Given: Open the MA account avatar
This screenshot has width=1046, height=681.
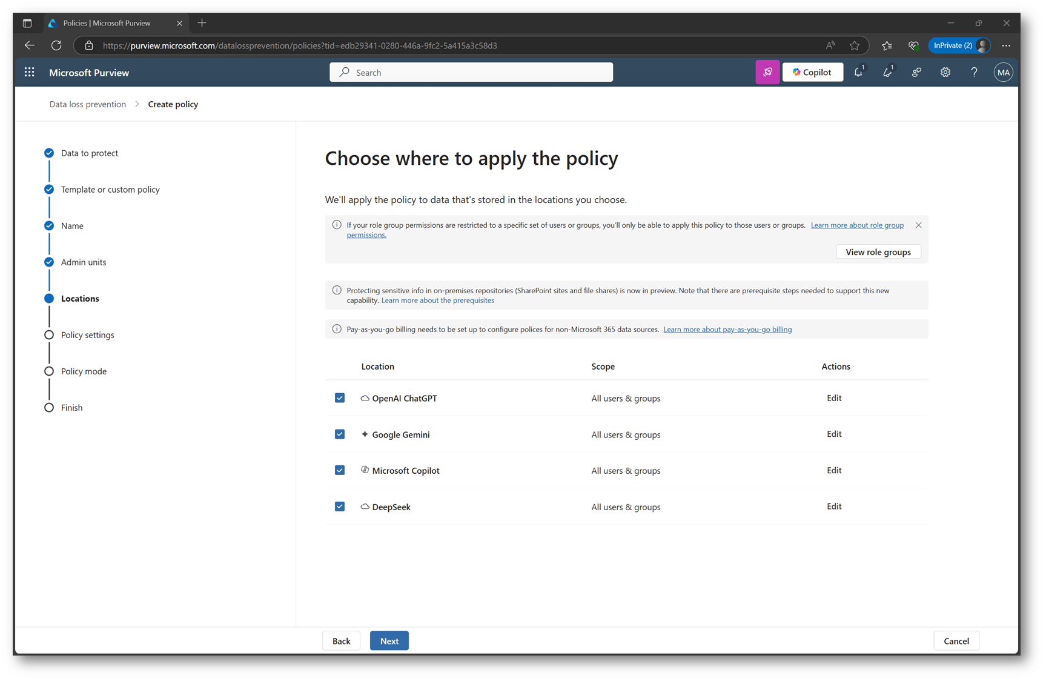Looking at the screenshot, I should point(1003,72).
